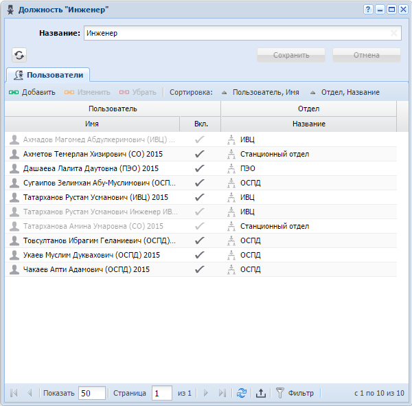The image size is (412, 406).
Task: Click the Убрать toolbar button
Action: [138, 92]
